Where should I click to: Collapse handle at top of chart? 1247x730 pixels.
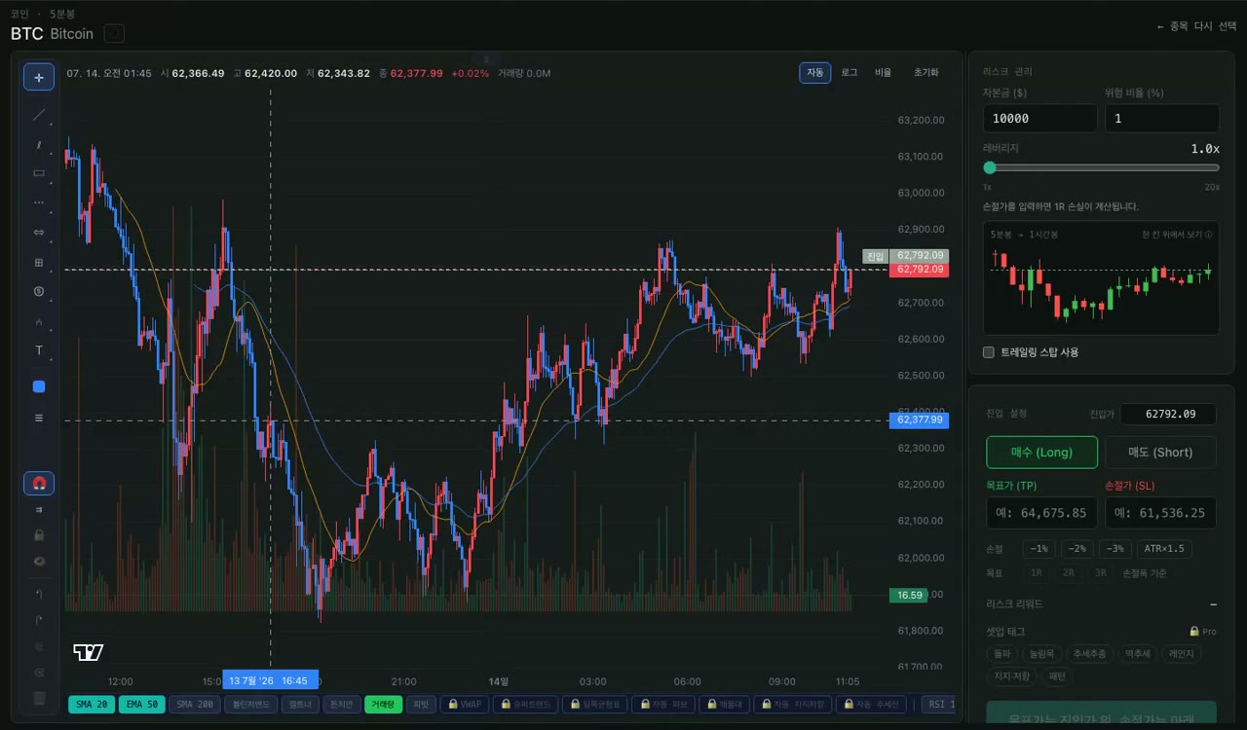click(486, 59)
